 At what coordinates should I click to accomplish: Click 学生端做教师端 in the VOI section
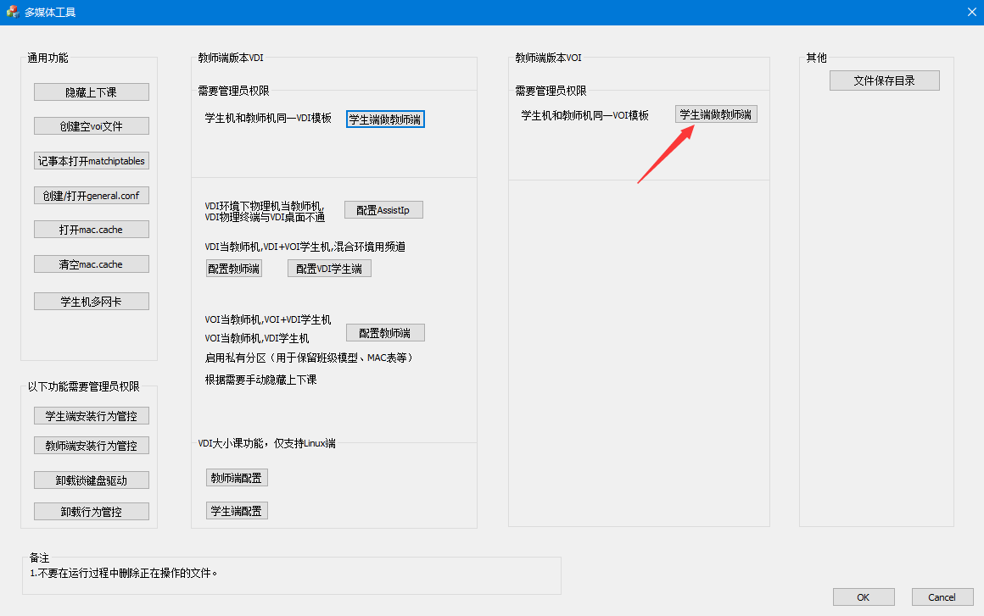(x=716, y=114)
